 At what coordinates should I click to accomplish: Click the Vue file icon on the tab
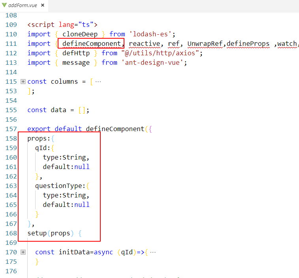coord(5,6)
